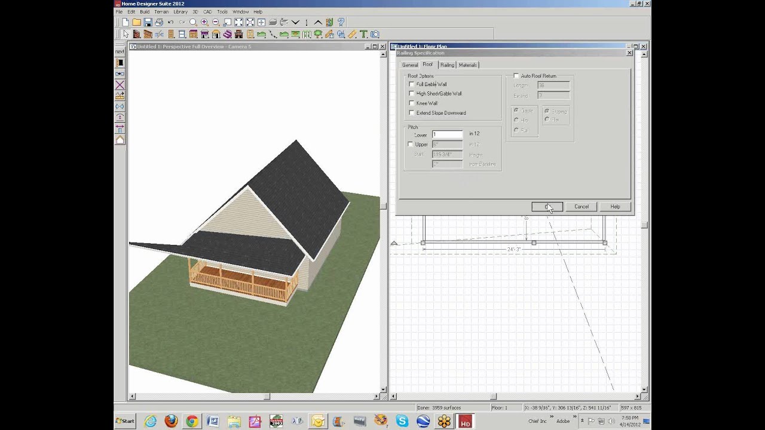
Task: Click the Zoom In magnifier icon
Action: 204,22
